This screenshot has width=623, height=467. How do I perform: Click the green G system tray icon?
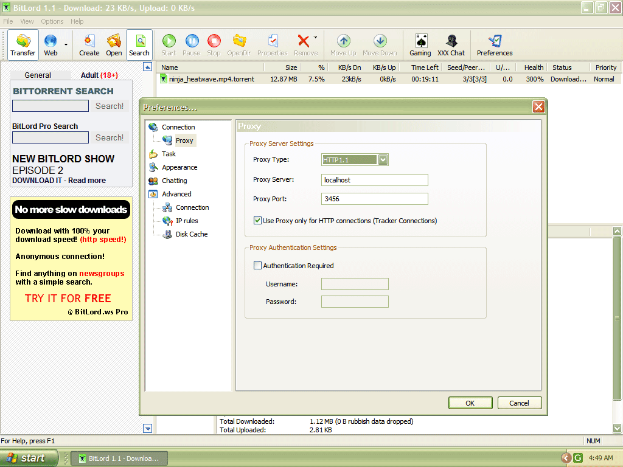click(578, 458)
